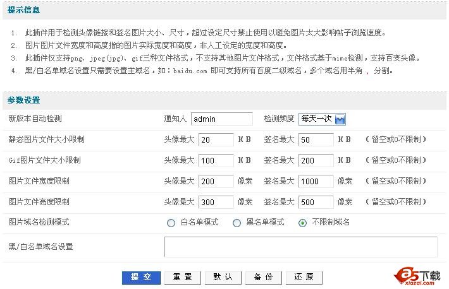Click the 图片文件高度限制 label
The height and width of the screenshot is (289, 449).
(39, 202)
